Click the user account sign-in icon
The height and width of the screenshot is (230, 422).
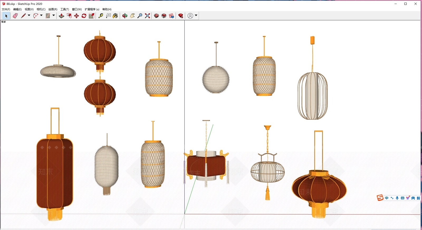[x=190, y=16]
